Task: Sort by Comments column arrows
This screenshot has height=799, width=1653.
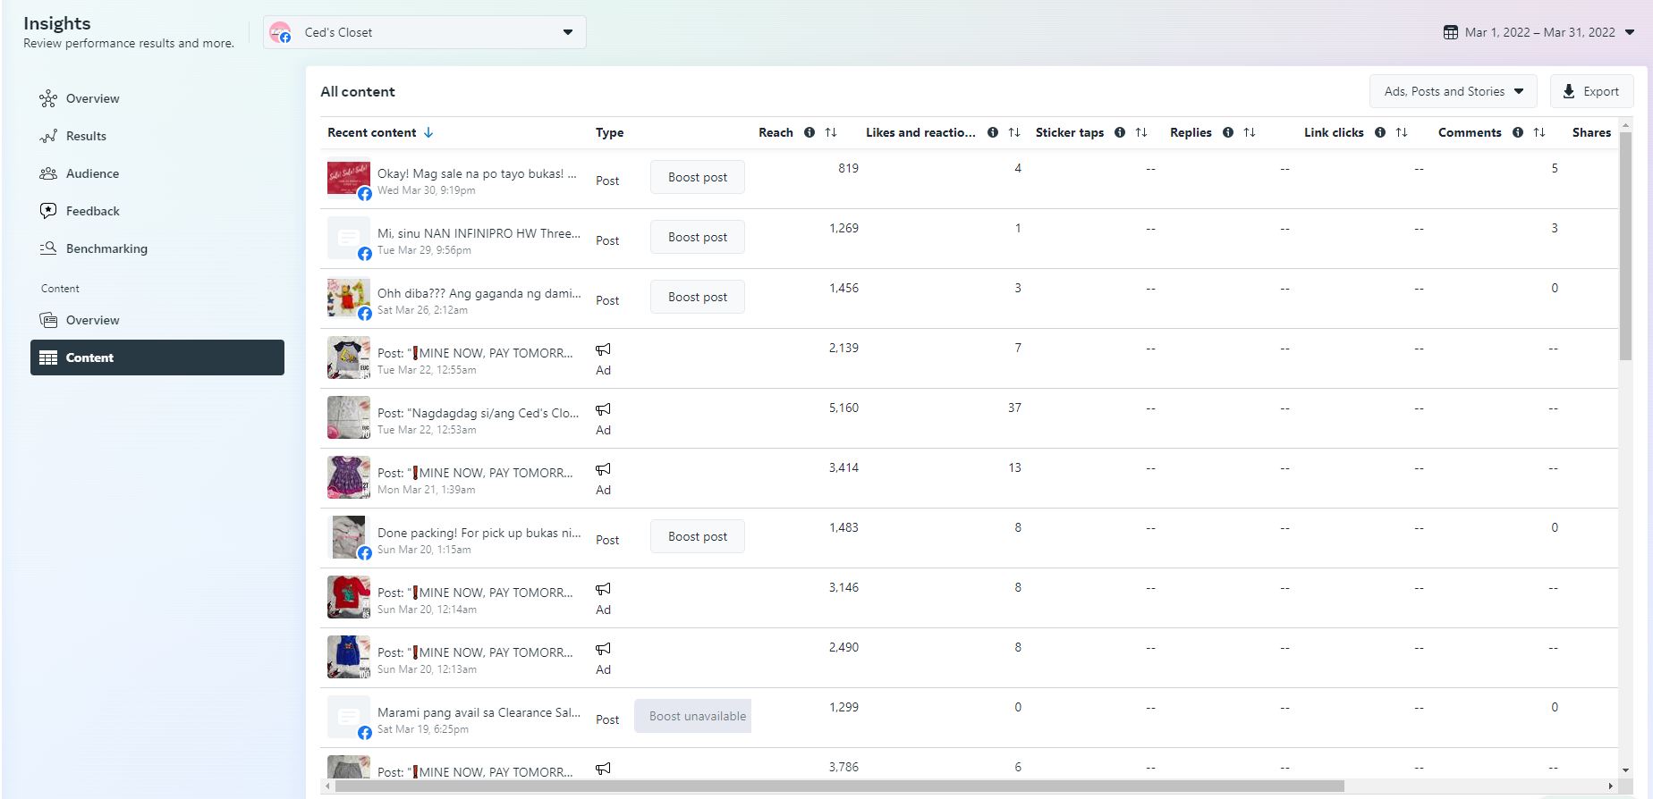Action: click(x=1539, y=132)
